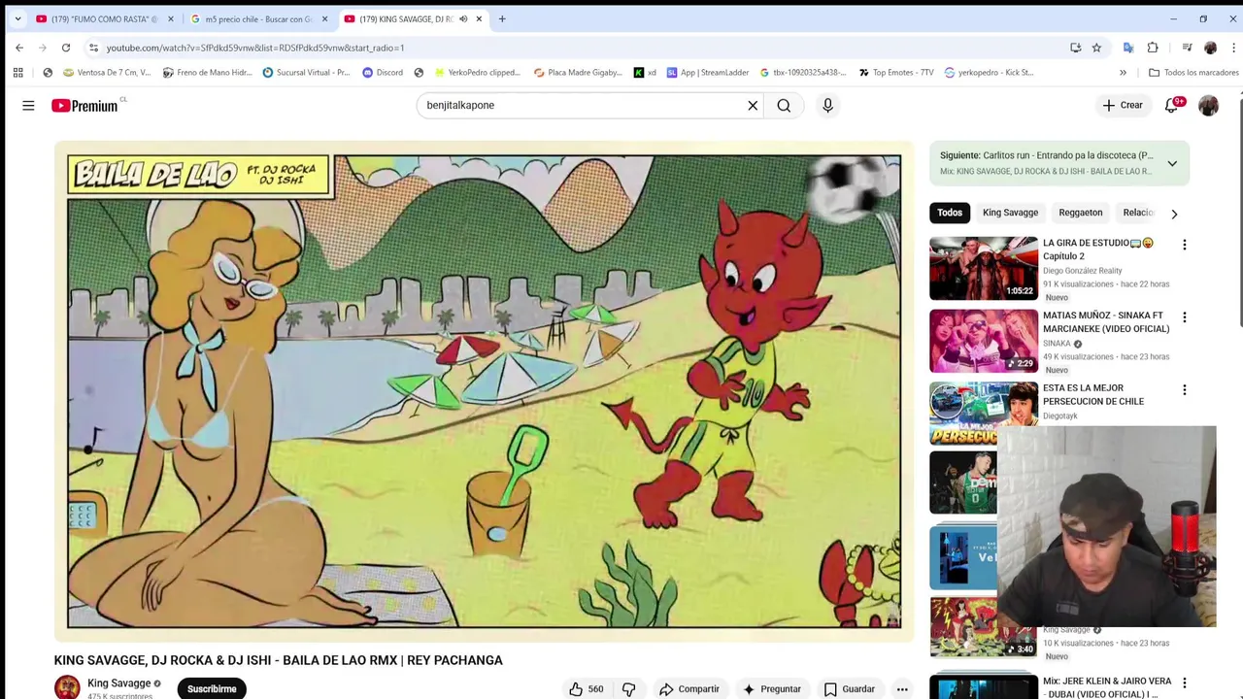Mute the KING SAVAGGE tab audio icon
The width and height of the screenshot is (1243, 699).
point(463,19)
